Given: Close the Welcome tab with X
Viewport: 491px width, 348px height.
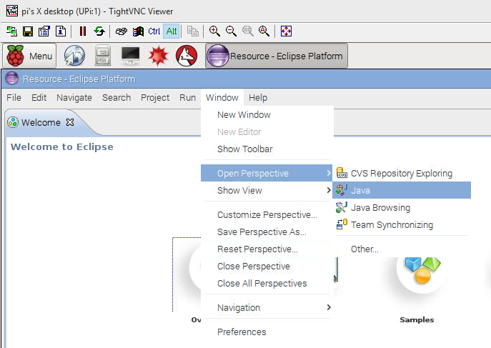Looking at the screenshot, I should pyautogui.click(x=70, y=122).
